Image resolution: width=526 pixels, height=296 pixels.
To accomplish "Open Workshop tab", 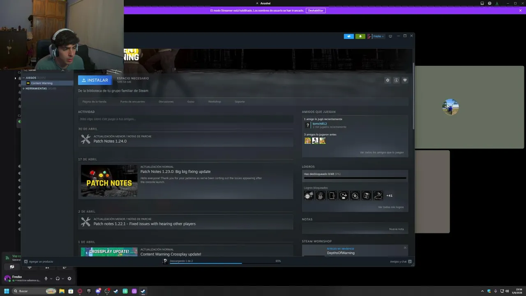I will (x=215, y=102).
